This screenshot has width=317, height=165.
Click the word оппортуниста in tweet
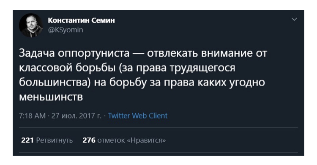click(x=93, y=53)
